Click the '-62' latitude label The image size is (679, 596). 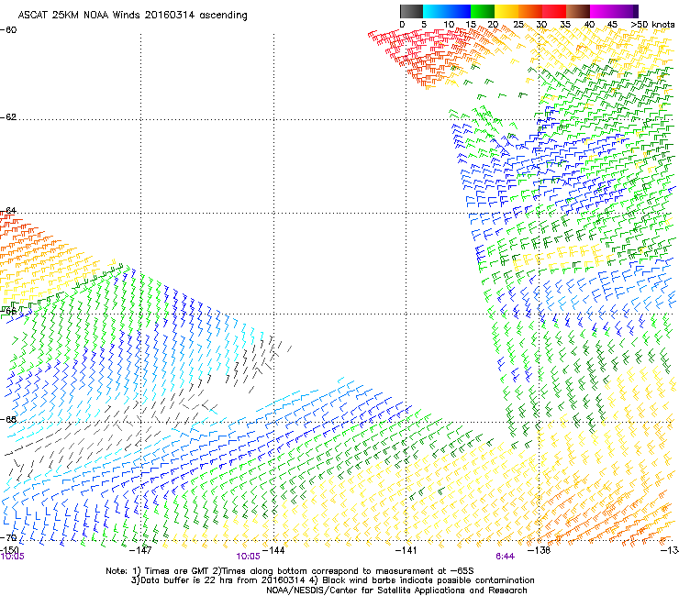pyautogui.click(x=8, y=117)
